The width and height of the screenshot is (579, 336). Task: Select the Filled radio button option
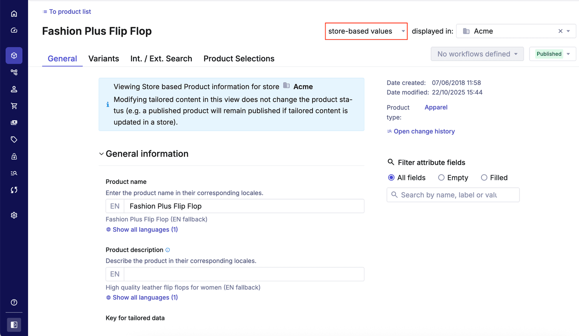point(484,177)
